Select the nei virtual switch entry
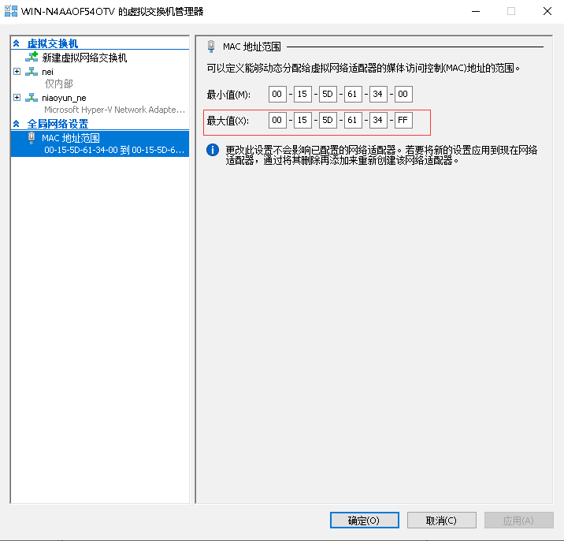 (x=47, y=72)
